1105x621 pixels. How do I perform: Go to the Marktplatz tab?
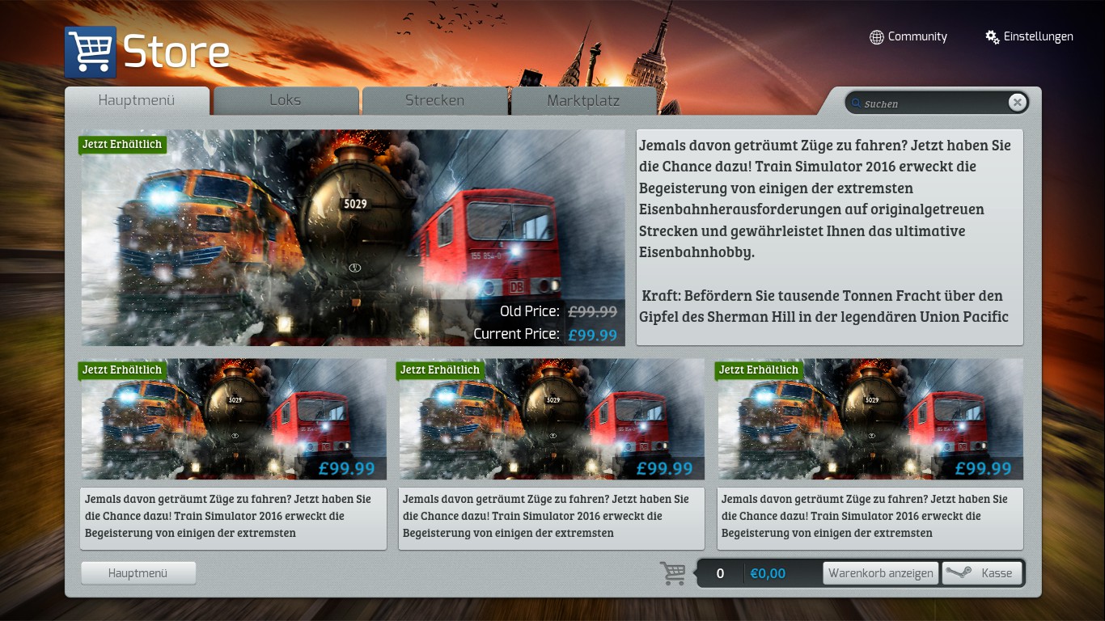click(x=583, y=101)
